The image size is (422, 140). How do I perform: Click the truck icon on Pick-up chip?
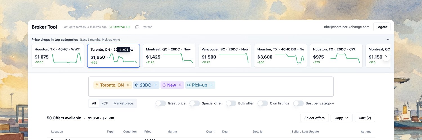[x=189, y=85]
